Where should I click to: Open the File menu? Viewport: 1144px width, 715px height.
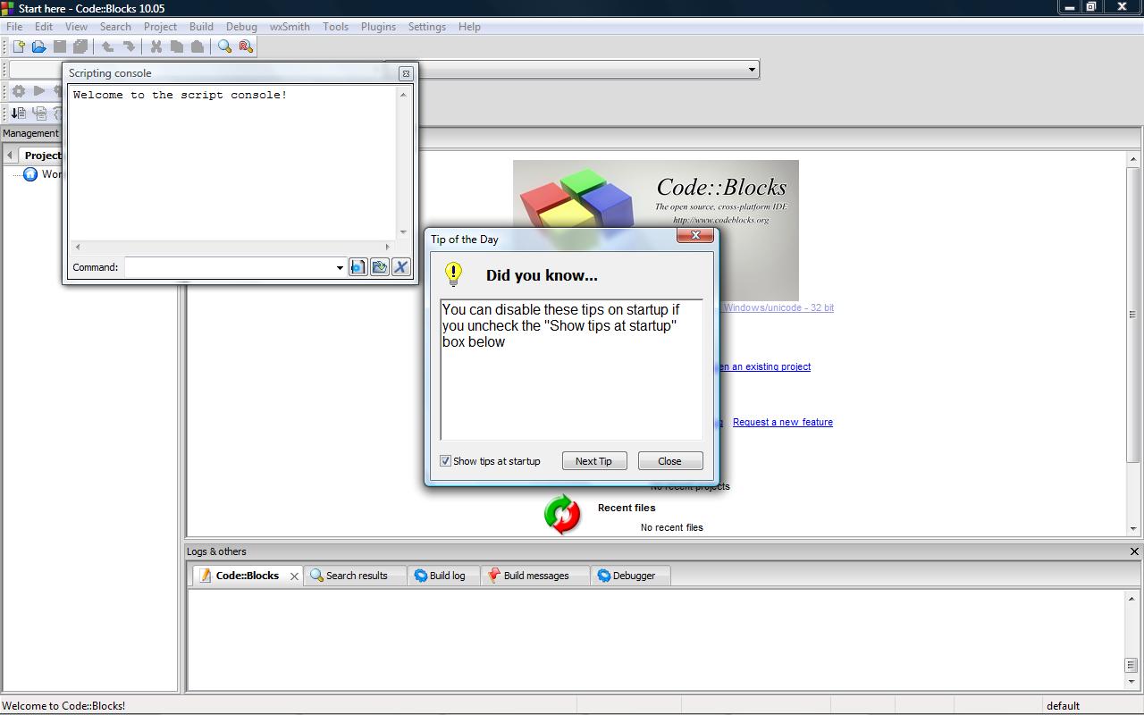point(14,27)
